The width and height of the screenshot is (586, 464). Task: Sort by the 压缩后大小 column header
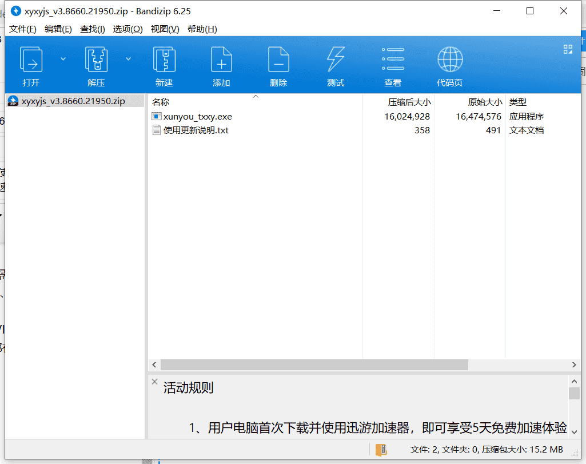[398, 102]
